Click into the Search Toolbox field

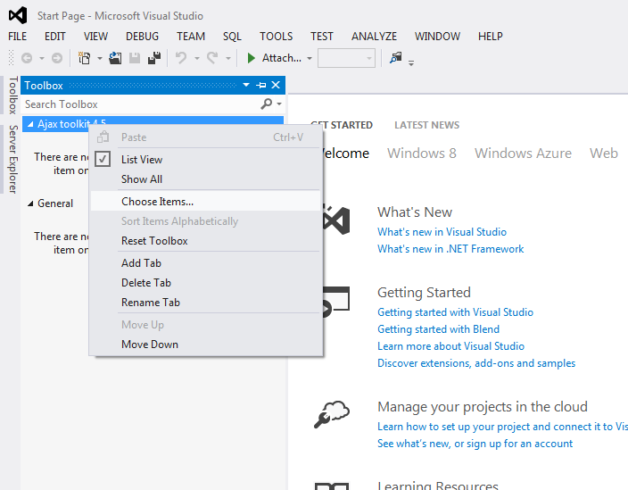point(141,104)
